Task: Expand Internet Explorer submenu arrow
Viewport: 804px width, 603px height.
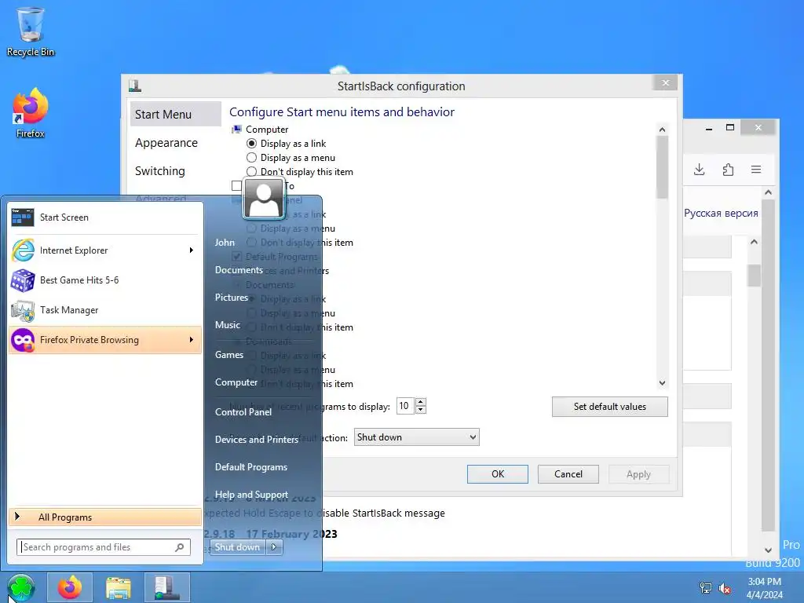Action: [x=192, y=250]
